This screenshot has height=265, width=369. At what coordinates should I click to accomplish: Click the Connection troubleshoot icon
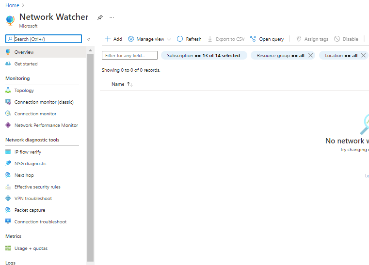click(x=8, y=221)
